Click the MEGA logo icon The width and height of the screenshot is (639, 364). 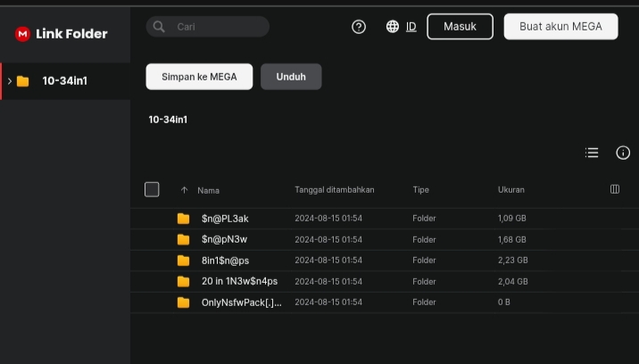pos(22,34)
